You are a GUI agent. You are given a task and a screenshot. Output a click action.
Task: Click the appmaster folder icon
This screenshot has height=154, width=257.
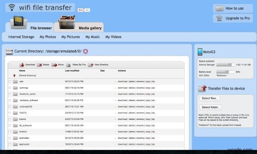tap(15, 144)
